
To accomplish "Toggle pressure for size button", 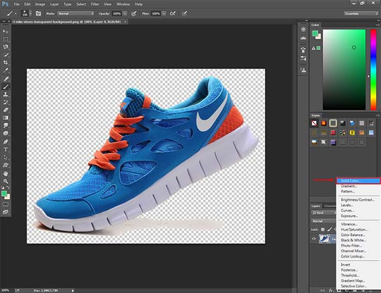I will (x=184, y=13).
